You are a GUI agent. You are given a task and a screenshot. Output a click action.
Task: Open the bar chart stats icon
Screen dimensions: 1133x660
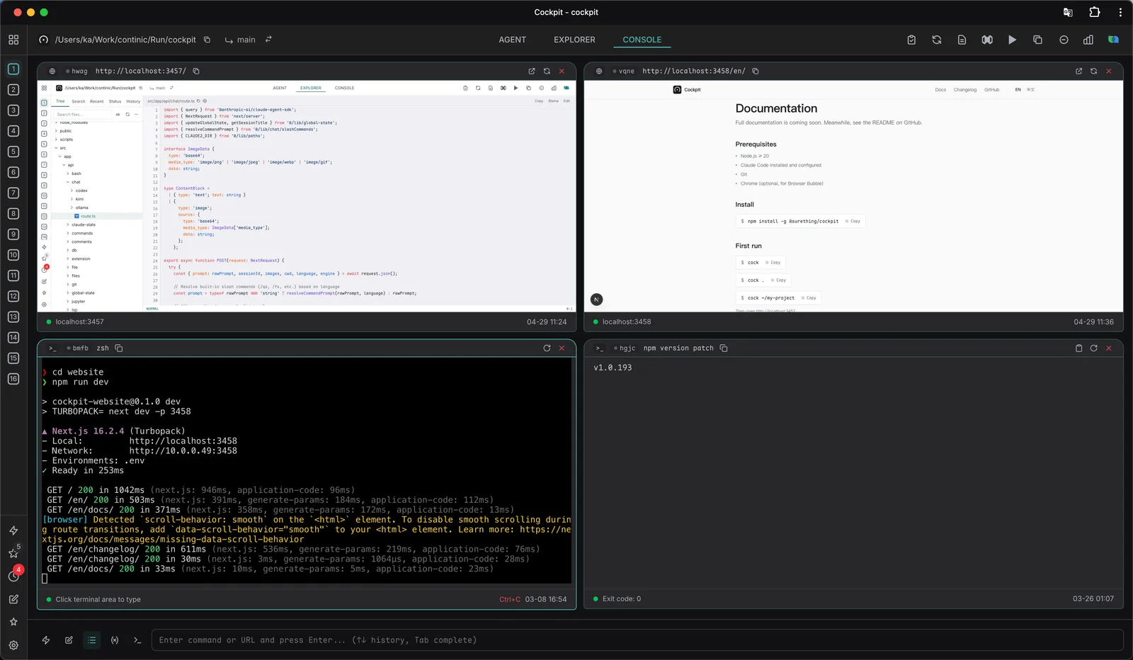pos(1088,40)
